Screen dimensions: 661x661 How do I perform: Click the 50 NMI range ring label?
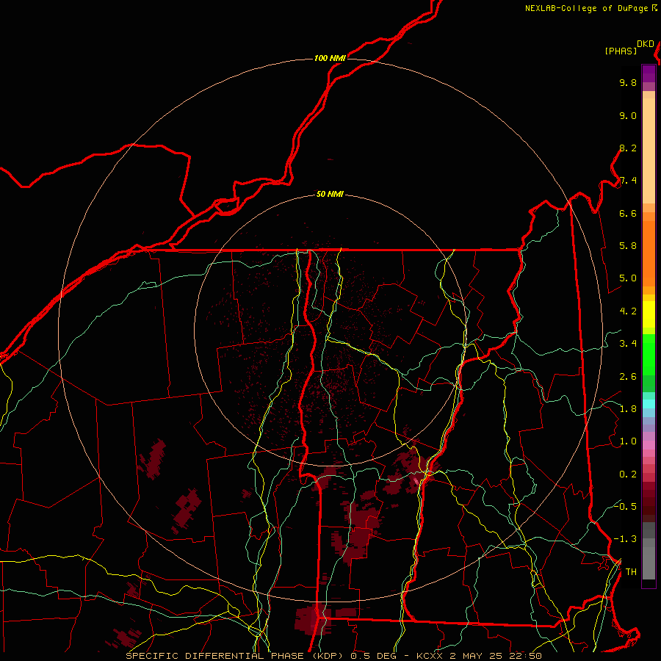click(330, 195)
